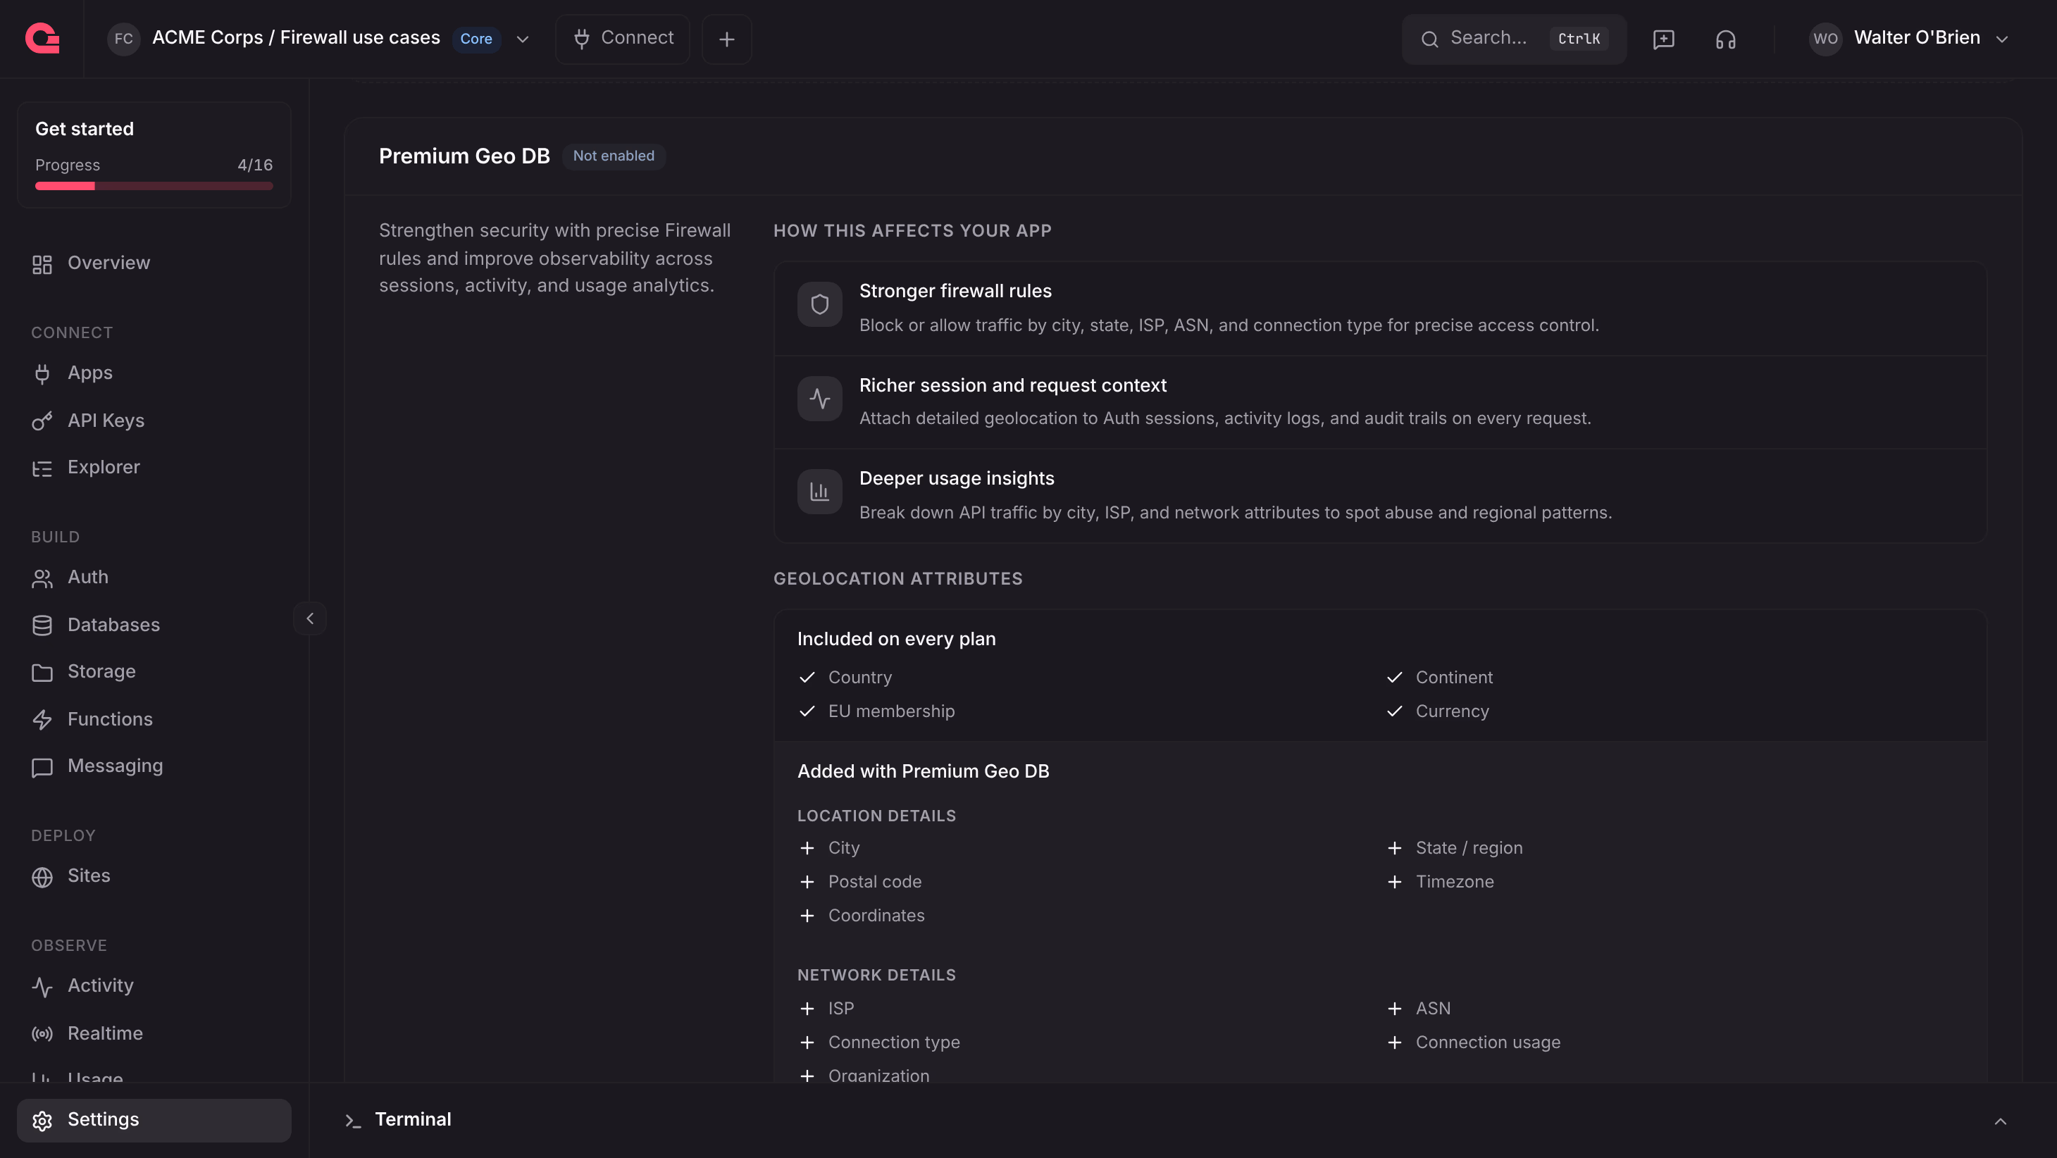Open Walter O'Brien account menu
2057x1158 pixels.
(x=1910, y=38)
